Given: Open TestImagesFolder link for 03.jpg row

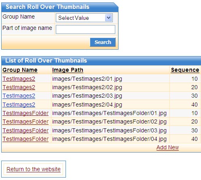Looking at the screenshot, I should click(25, 130).
